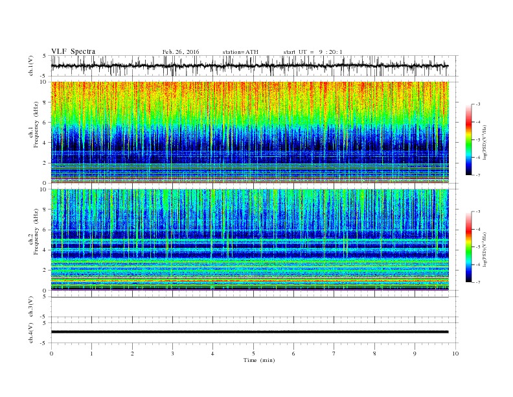Screen dimensions: 513x397
Task: Click the log(PSD) label beside ch.1 colorbar
Action: [x=484, y=142]
